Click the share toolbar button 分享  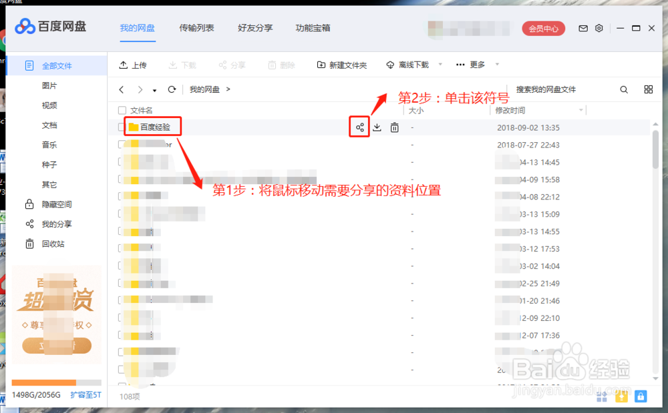click(x=232, y=65)
